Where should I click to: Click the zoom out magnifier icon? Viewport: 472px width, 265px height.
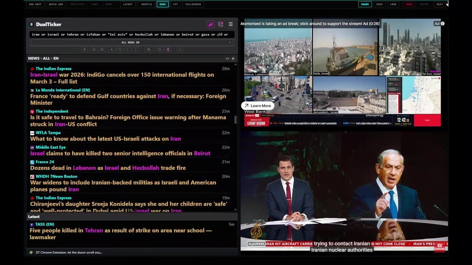point(94,49)
